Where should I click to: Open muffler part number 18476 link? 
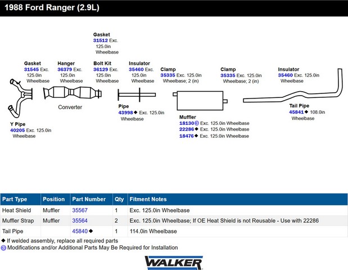(187, 136)
